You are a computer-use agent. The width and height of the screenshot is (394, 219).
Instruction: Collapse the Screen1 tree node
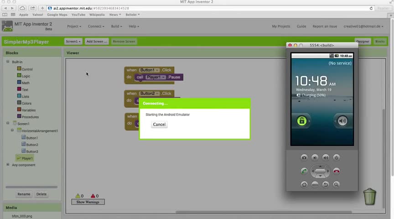[8, 123]
